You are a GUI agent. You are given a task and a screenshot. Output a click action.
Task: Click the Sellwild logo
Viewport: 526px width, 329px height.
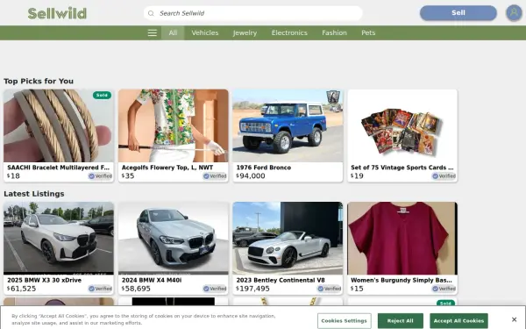[x=57, y=13]
